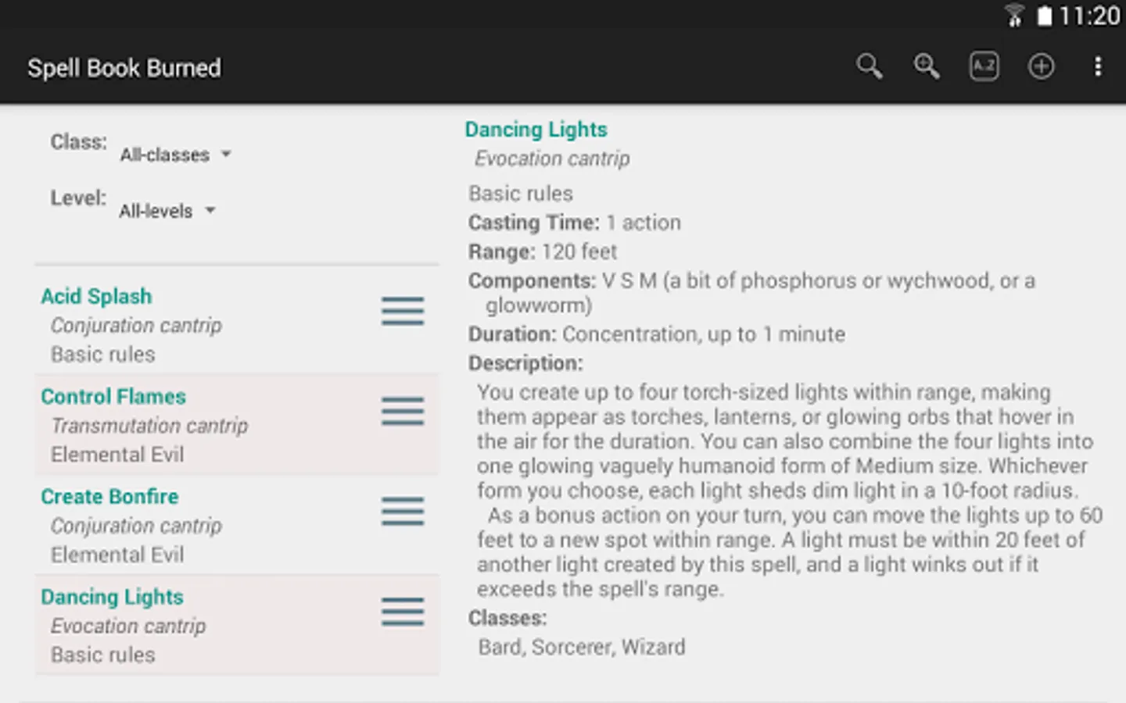Open the three-dot overflow menu
Viewport: 1126px width, 703px height.
pos(1098,66)
